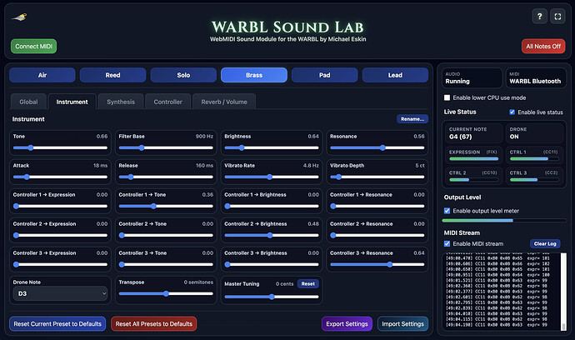Reset Master Tuning with Reset button
The image size is (575, 340).
coord(307,283)
